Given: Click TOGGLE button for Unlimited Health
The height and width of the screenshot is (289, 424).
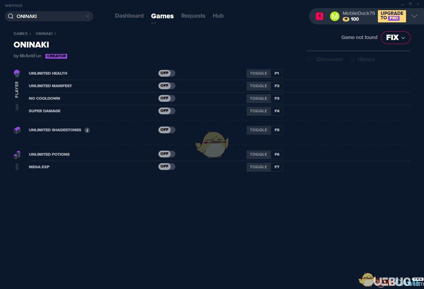Looking at the screenshot, I should pyautogui.click(x=259, y=73).
